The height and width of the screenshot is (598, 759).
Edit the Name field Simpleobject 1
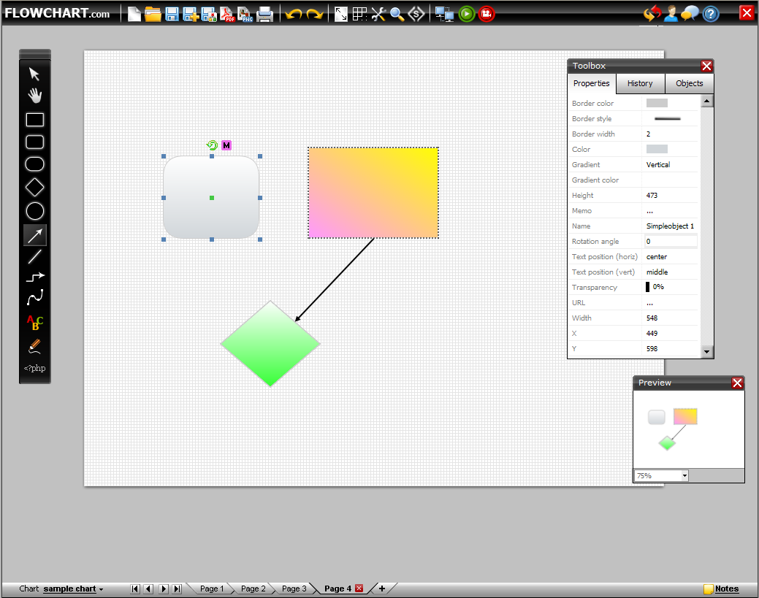670,226
